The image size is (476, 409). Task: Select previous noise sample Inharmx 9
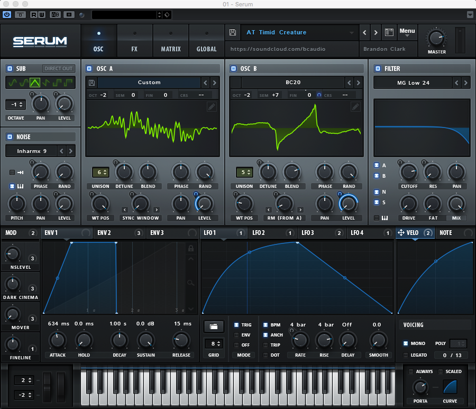point(62,151)
